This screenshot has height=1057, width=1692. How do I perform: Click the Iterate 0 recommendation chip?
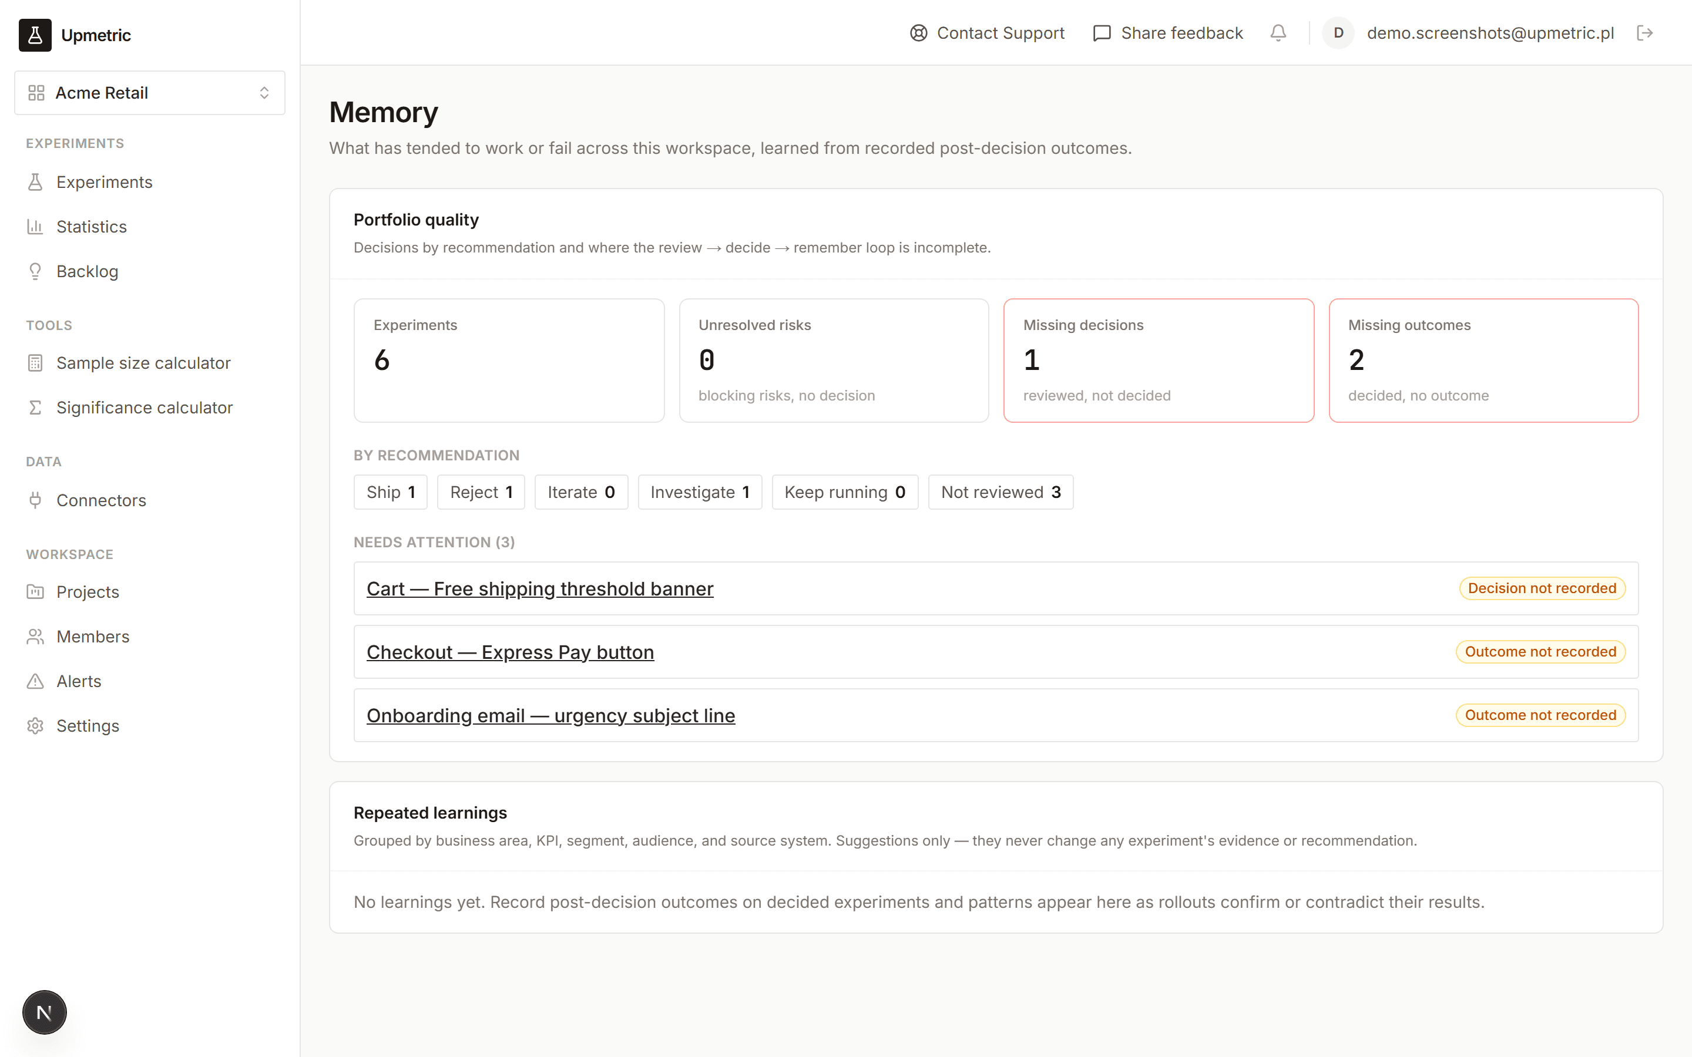coord(581,492)
